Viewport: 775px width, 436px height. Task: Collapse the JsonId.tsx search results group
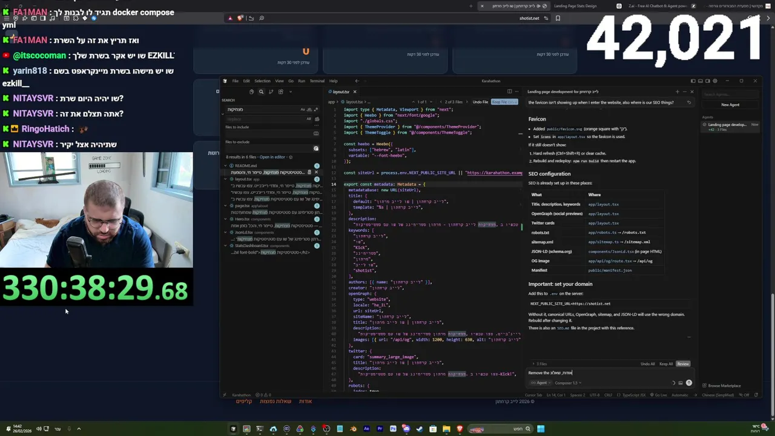point(225,233)
